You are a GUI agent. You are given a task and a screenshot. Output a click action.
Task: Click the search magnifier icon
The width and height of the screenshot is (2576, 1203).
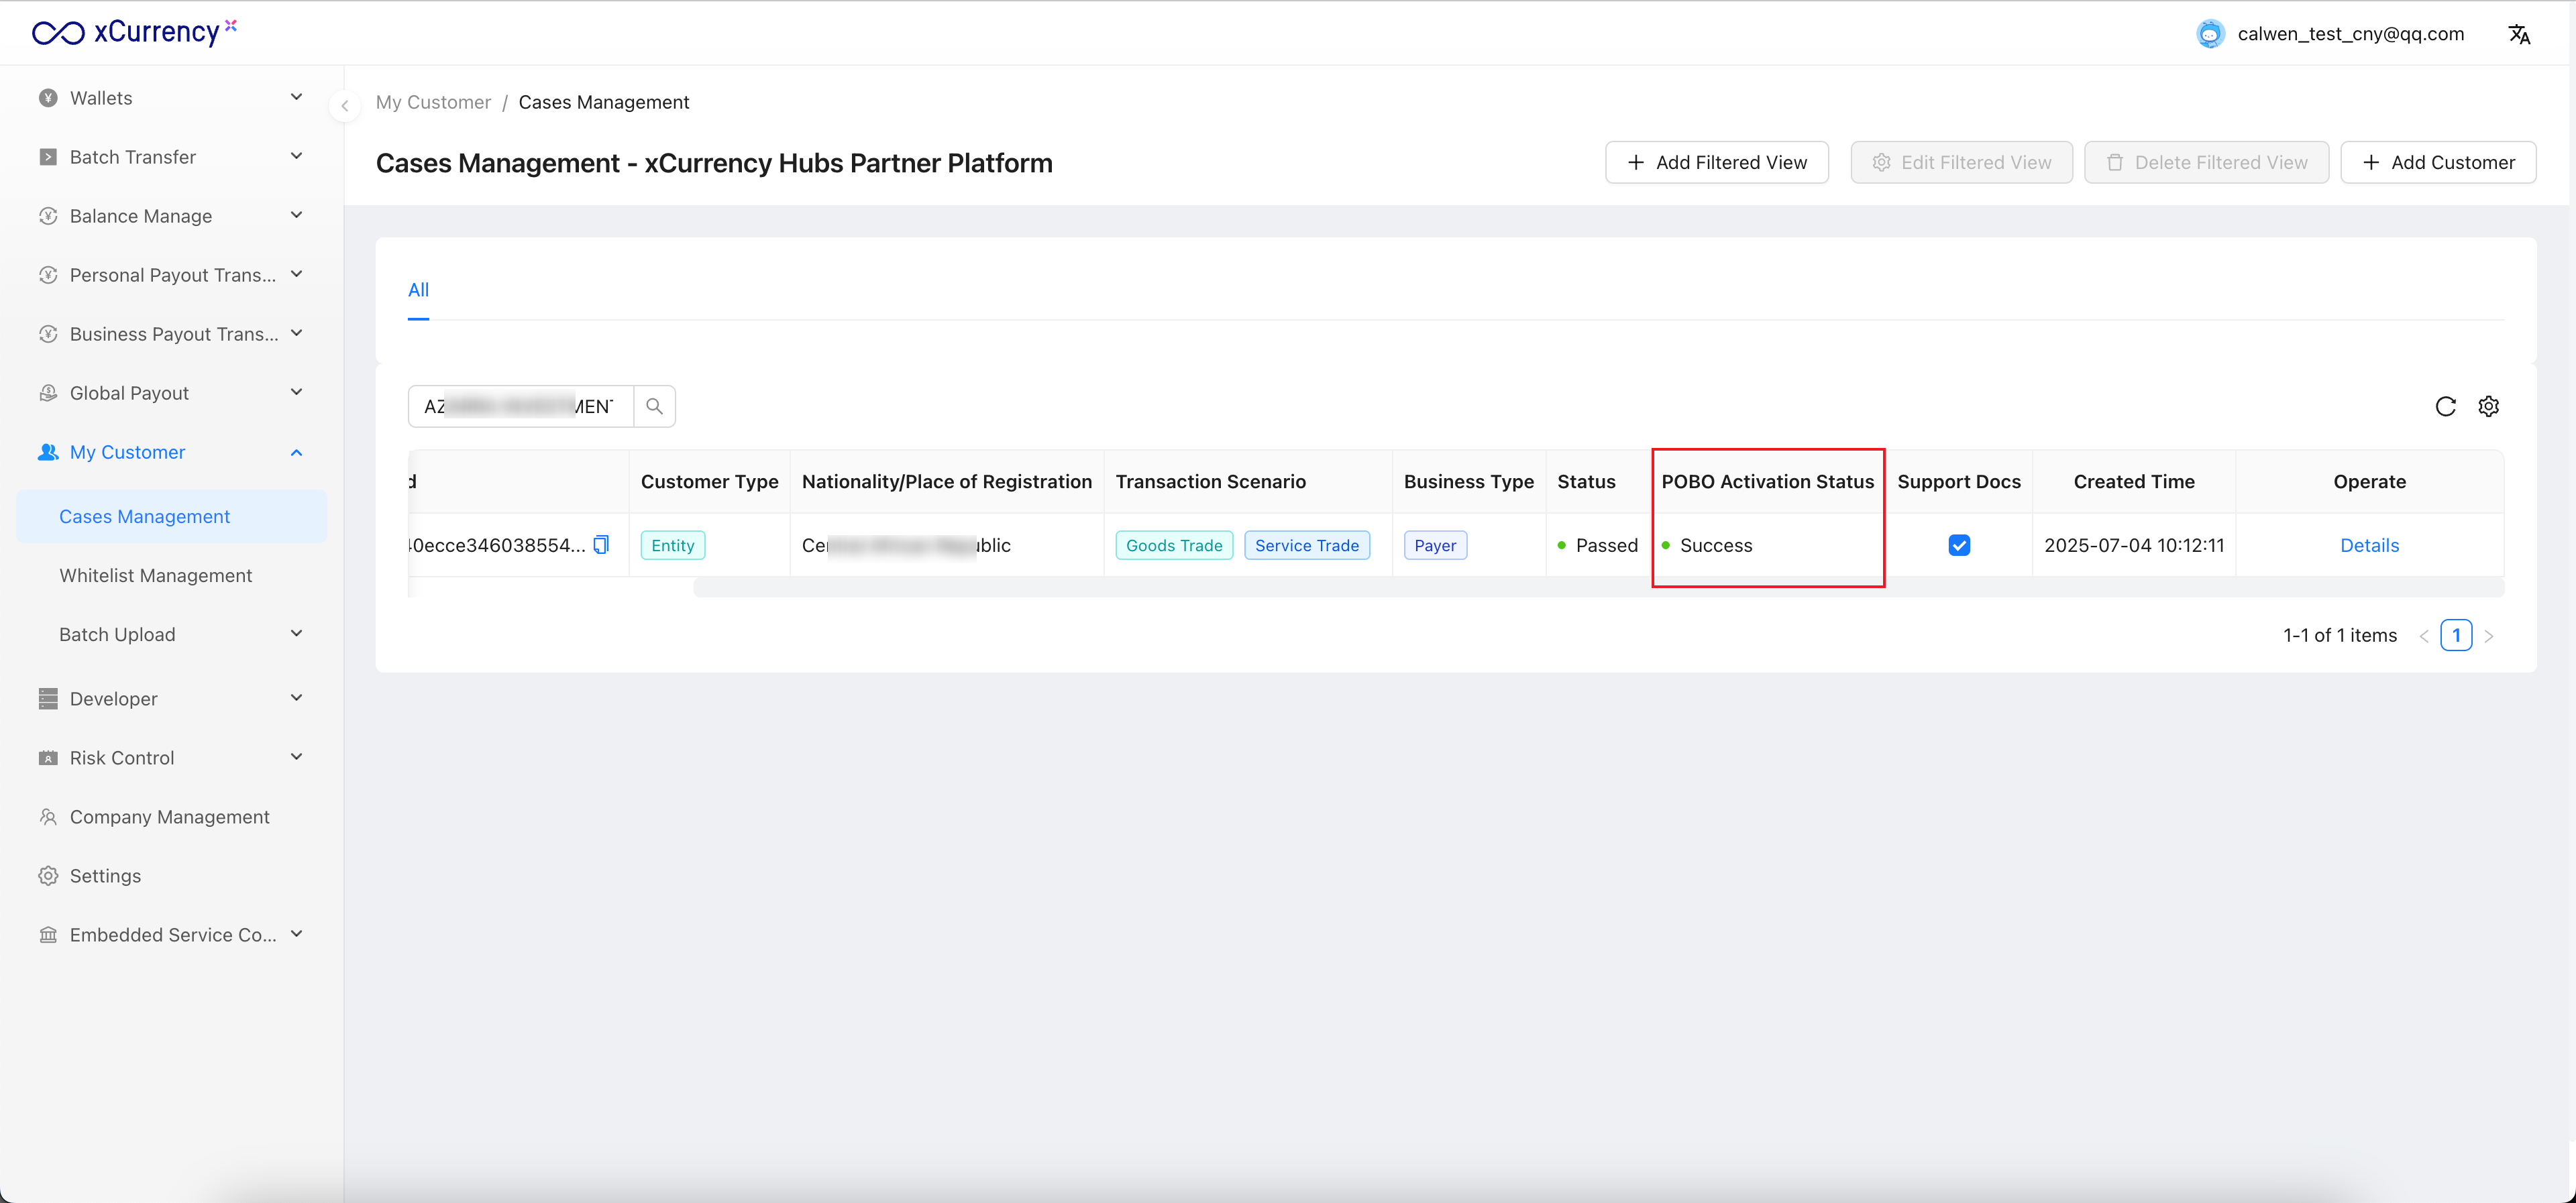click(x=654, y=406)
